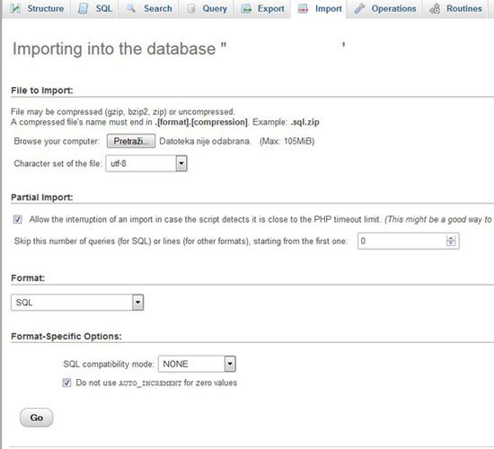Click the 'Format-Specific Options:' heading
This screenshot has width=494, height=449.
[x=66, y=337]
